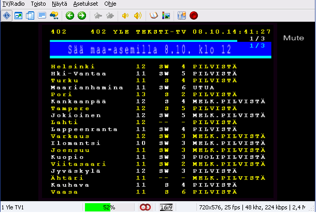The height and width of the screenshot is (213, 316).
Task: Toggle the teletext page icon
Action: (x=42, y=16)
